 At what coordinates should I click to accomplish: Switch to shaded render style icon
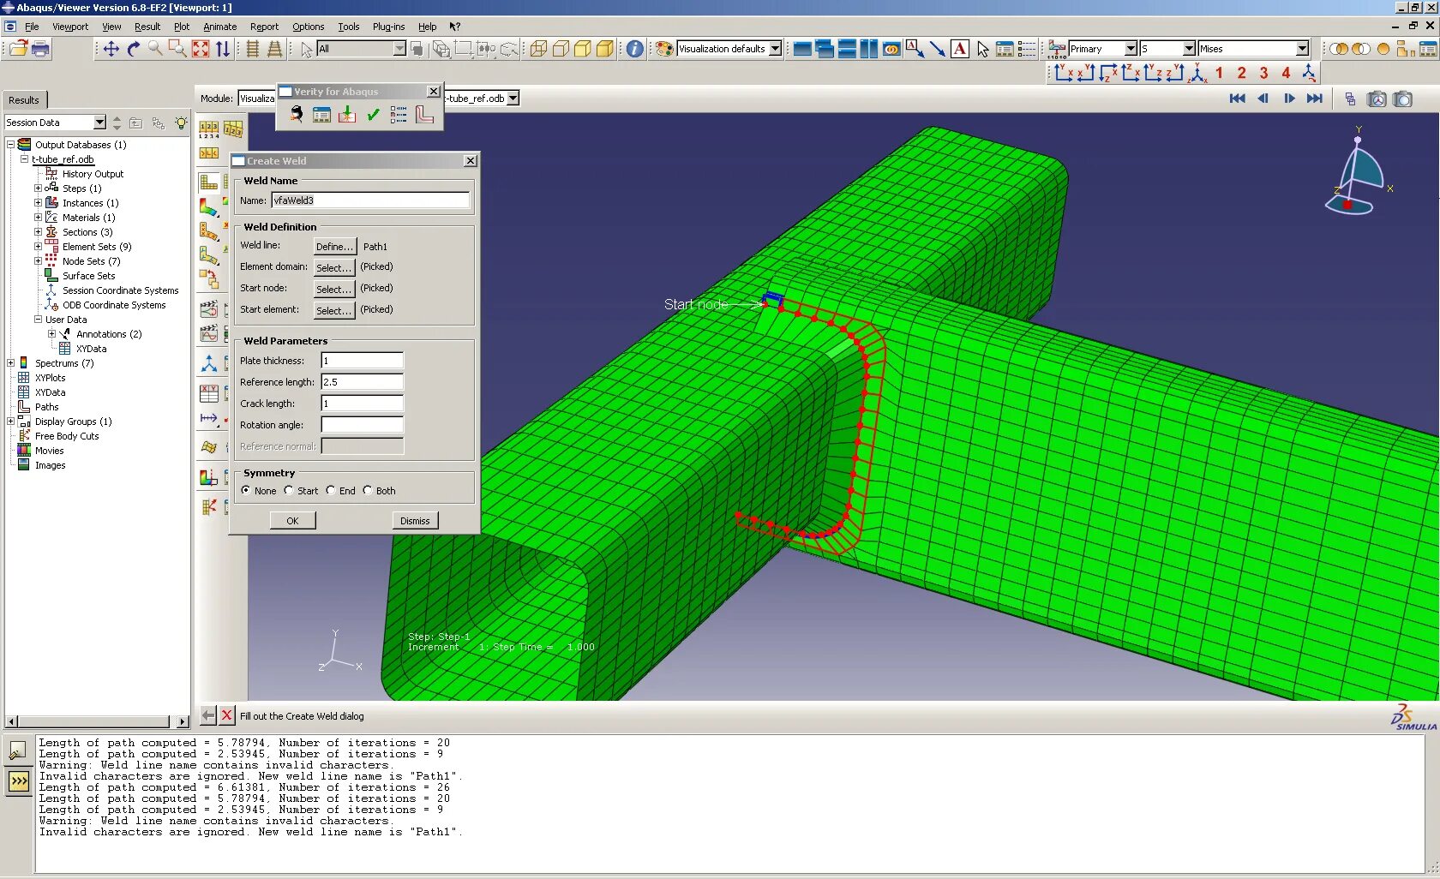pos(604,49)
